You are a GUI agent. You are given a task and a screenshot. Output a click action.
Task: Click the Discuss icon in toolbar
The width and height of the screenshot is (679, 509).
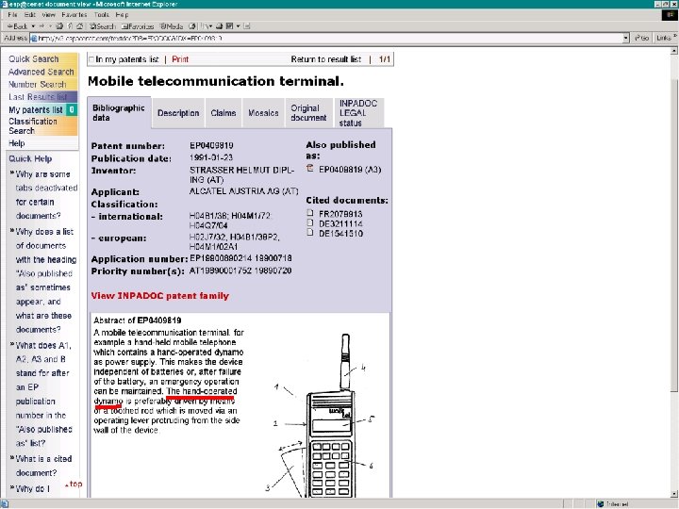point(247,26)
